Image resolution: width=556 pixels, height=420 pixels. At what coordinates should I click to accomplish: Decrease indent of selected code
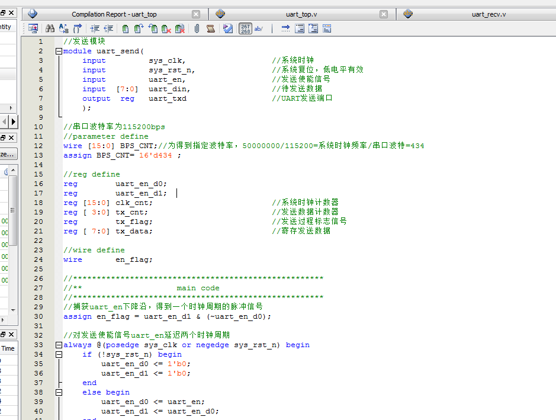pyautogui.click(x=109, y=28)
